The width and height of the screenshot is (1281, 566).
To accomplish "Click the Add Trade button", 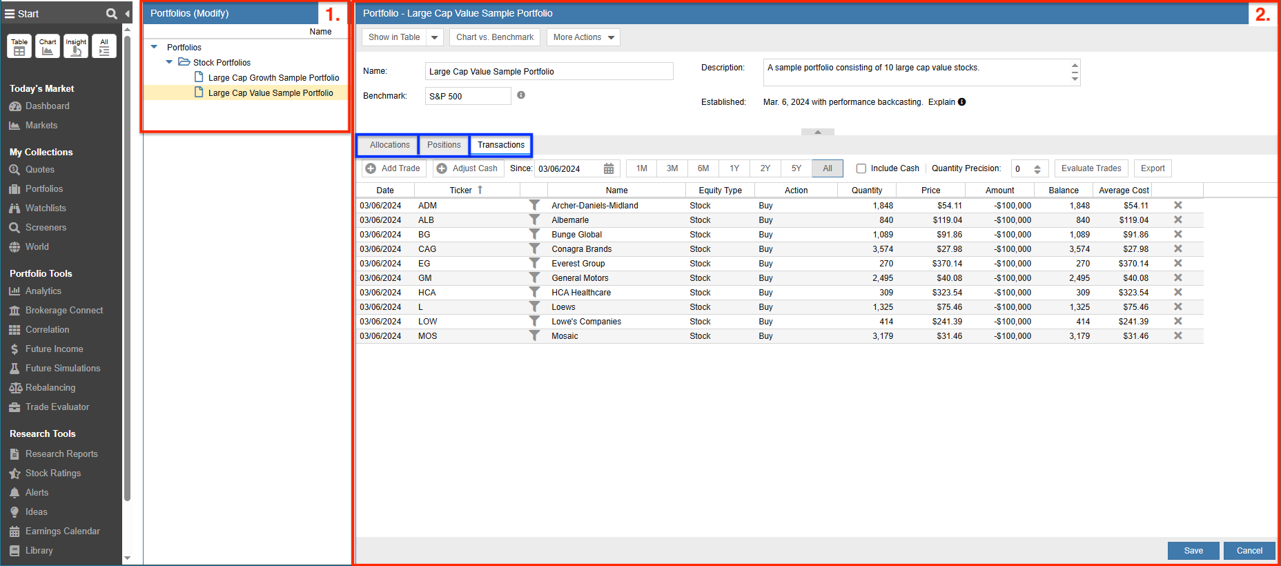I will [393, 168].
